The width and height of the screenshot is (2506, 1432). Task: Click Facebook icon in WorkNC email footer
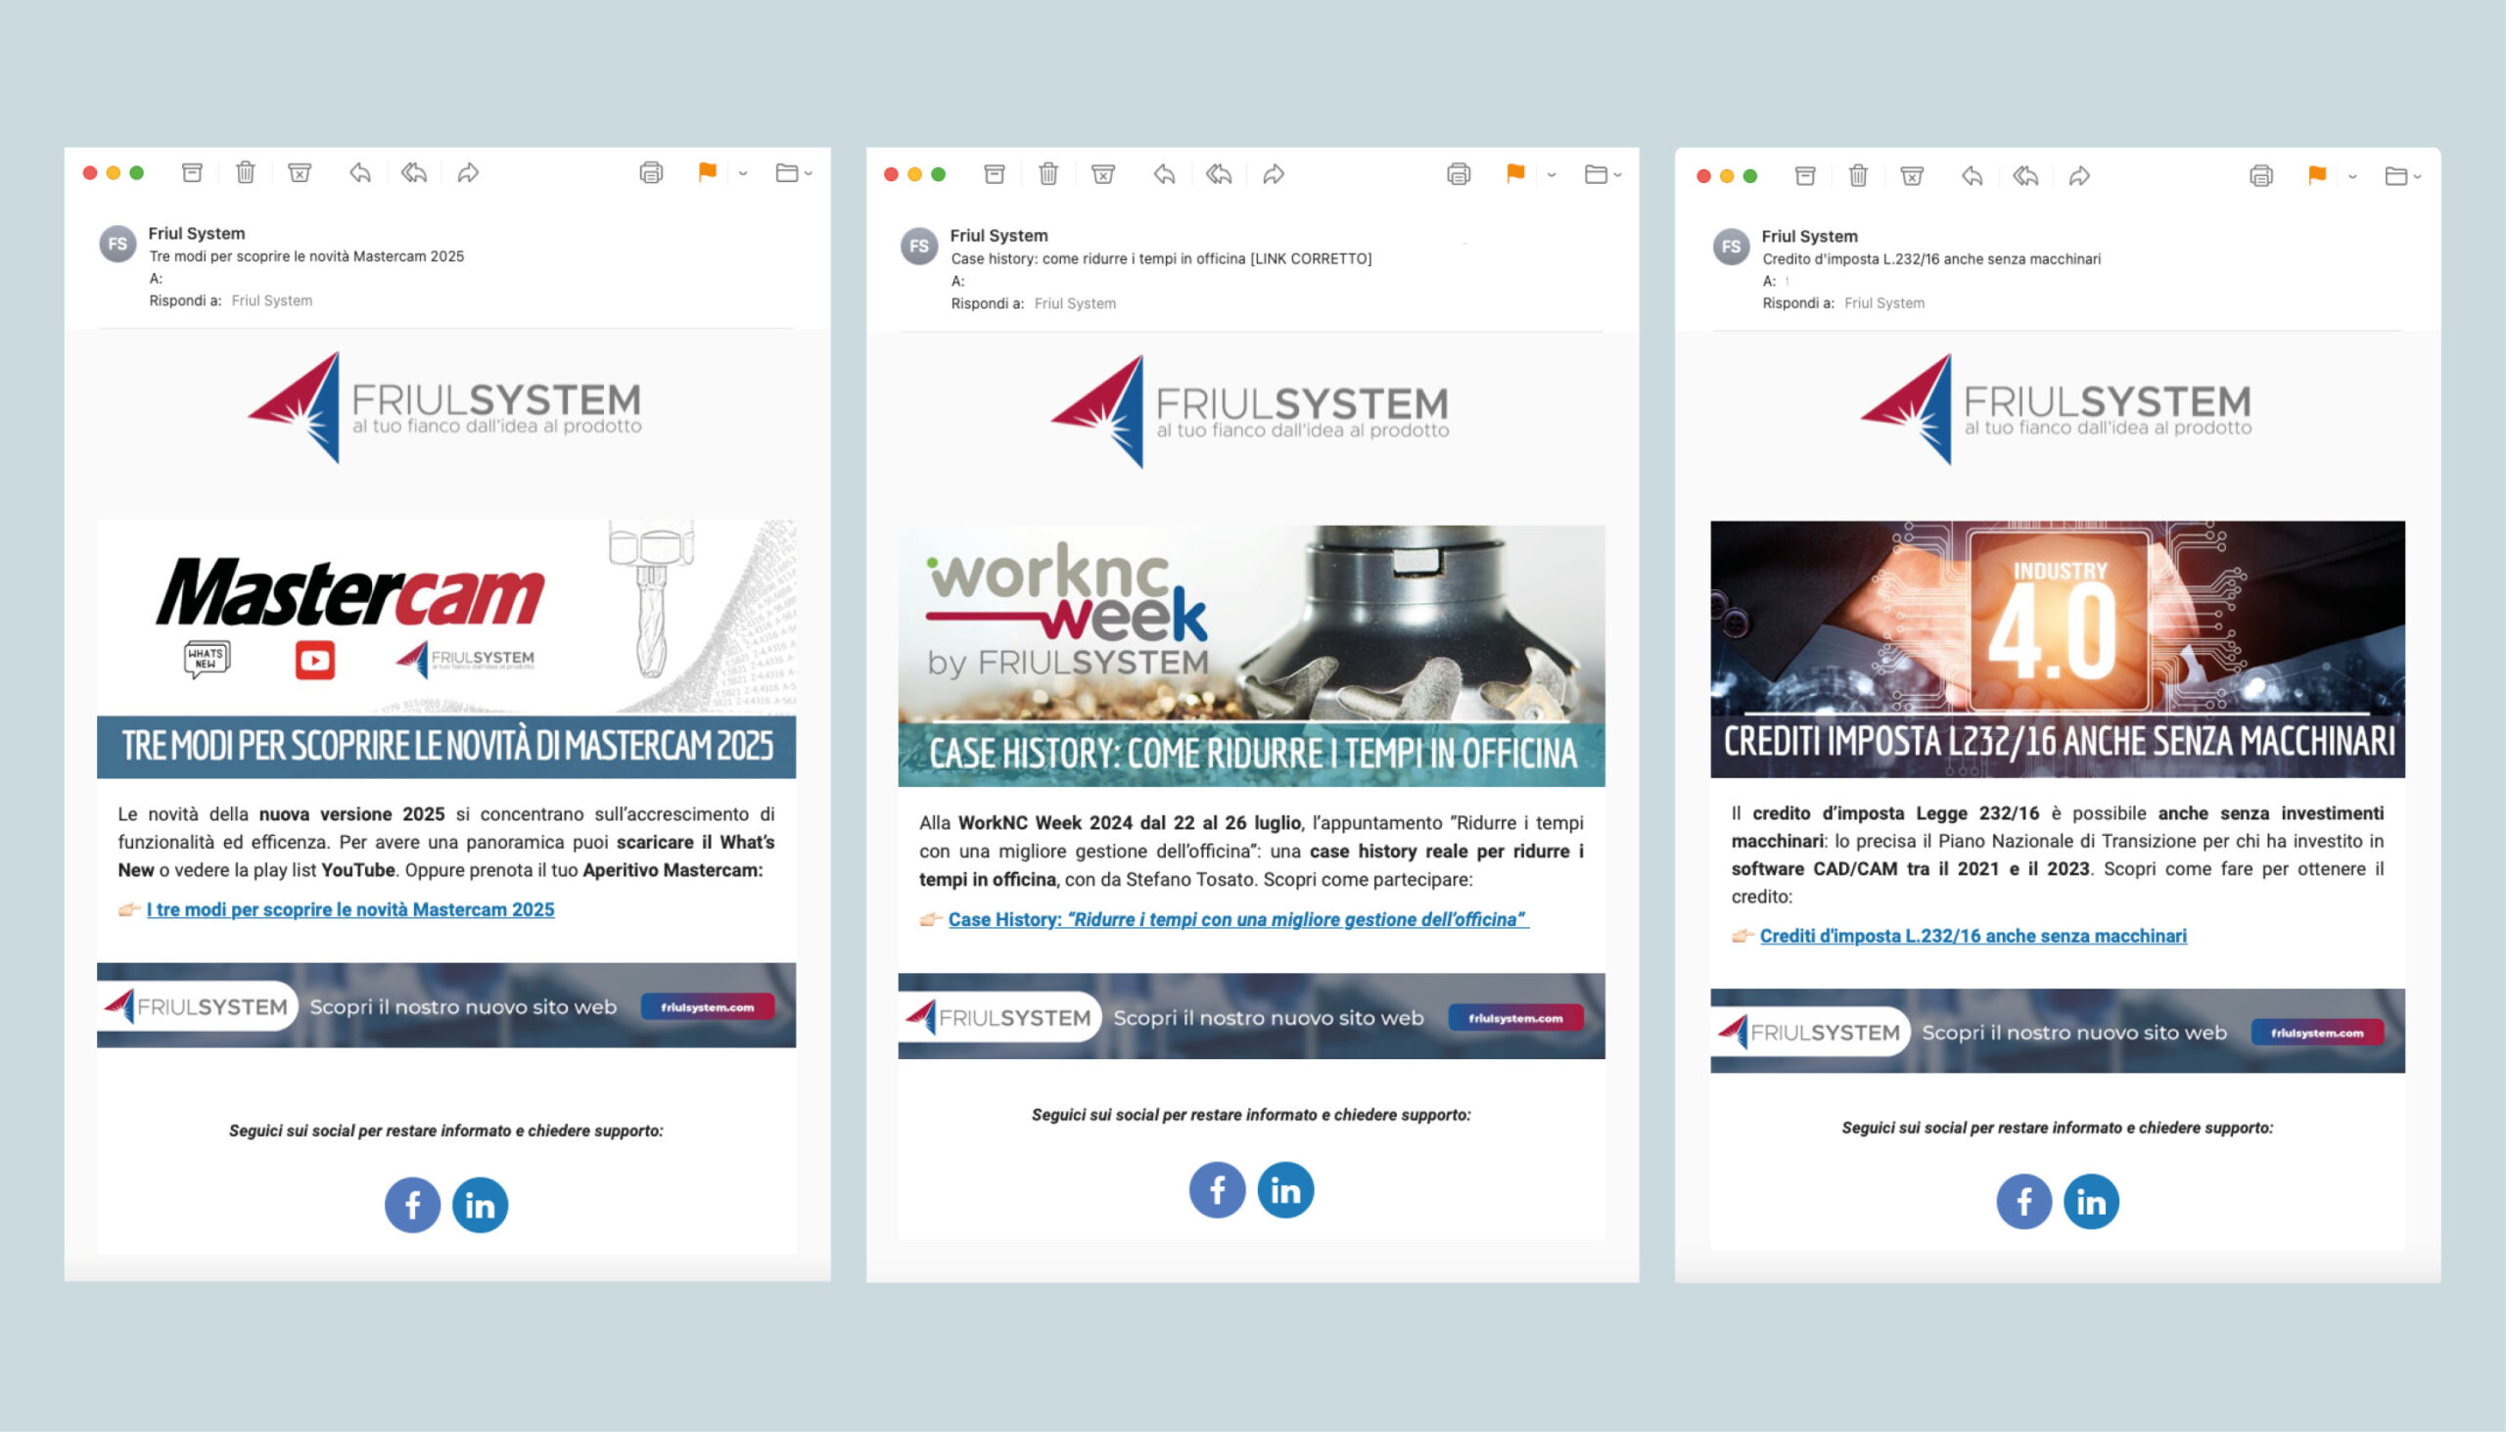coord(1217,1190)
